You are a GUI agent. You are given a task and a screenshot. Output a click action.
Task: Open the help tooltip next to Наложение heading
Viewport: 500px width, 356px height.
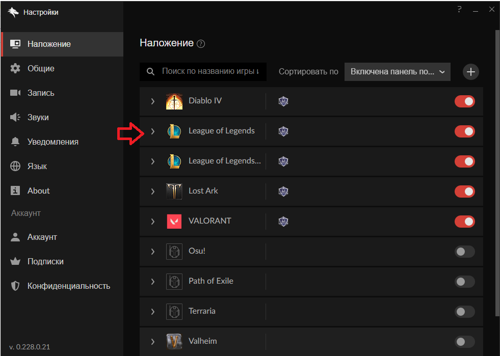pos(201,44)
